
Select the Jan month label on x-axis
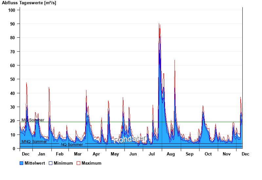[x=42, y=154]
